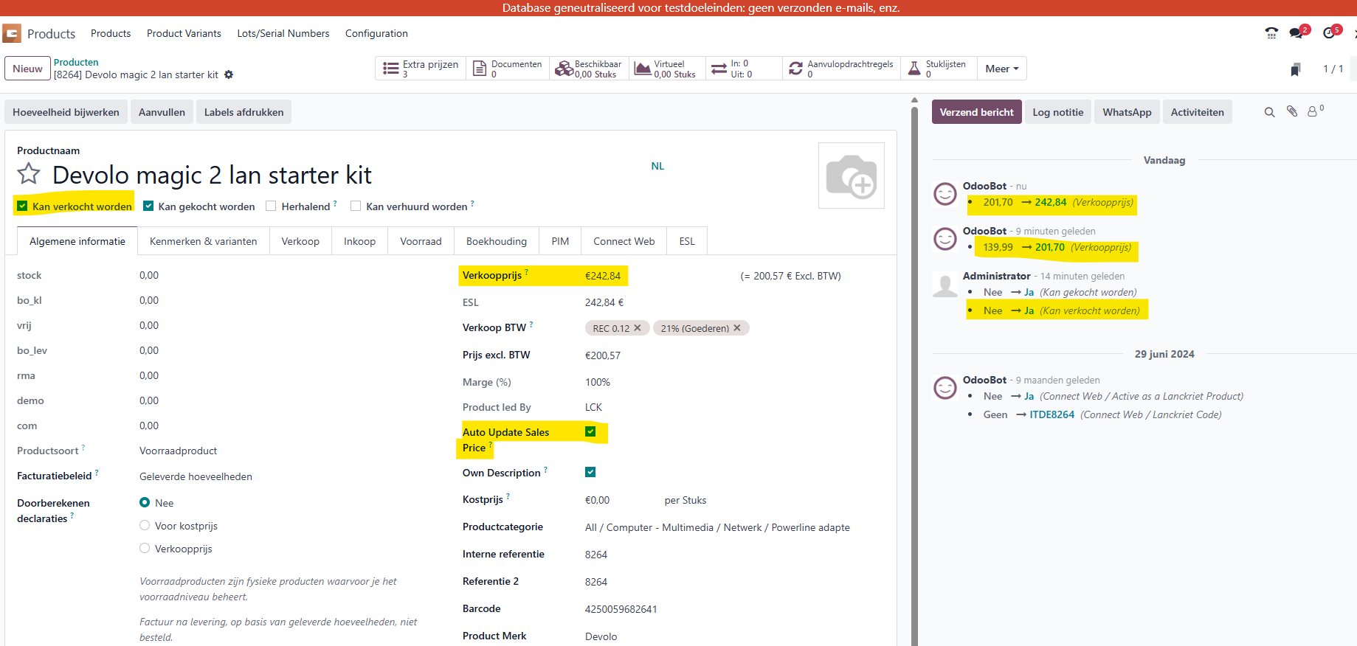Switch to the Verkoop tab

pos(300,241)
